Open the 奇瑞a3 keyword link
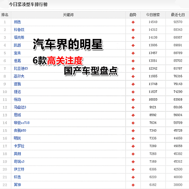 click(x=19, y=161)
